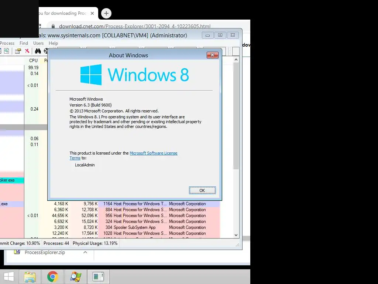The height and width of the screenshot is (284, 378).
Task: Click the red X Kill Process icon
Action: point(27,51)
